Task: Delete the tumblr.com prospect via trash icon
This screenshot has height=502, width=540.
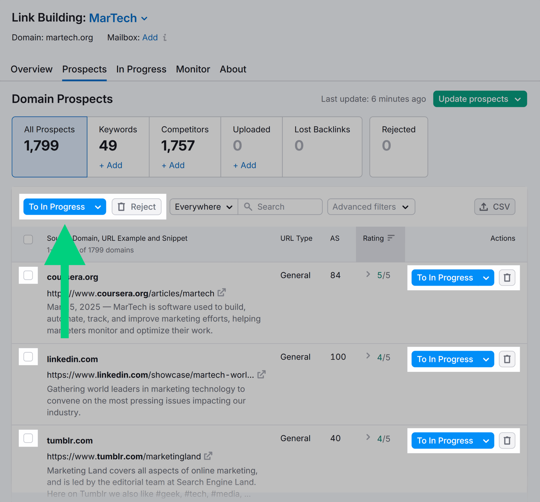Action: pyautogui.click(x=507, y=441)
